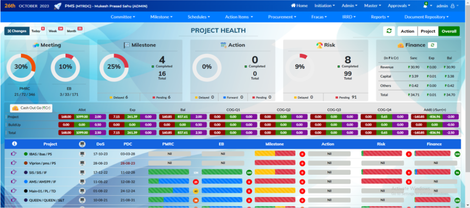Refresh the Finance panel using its icon

tap(431, 45)
